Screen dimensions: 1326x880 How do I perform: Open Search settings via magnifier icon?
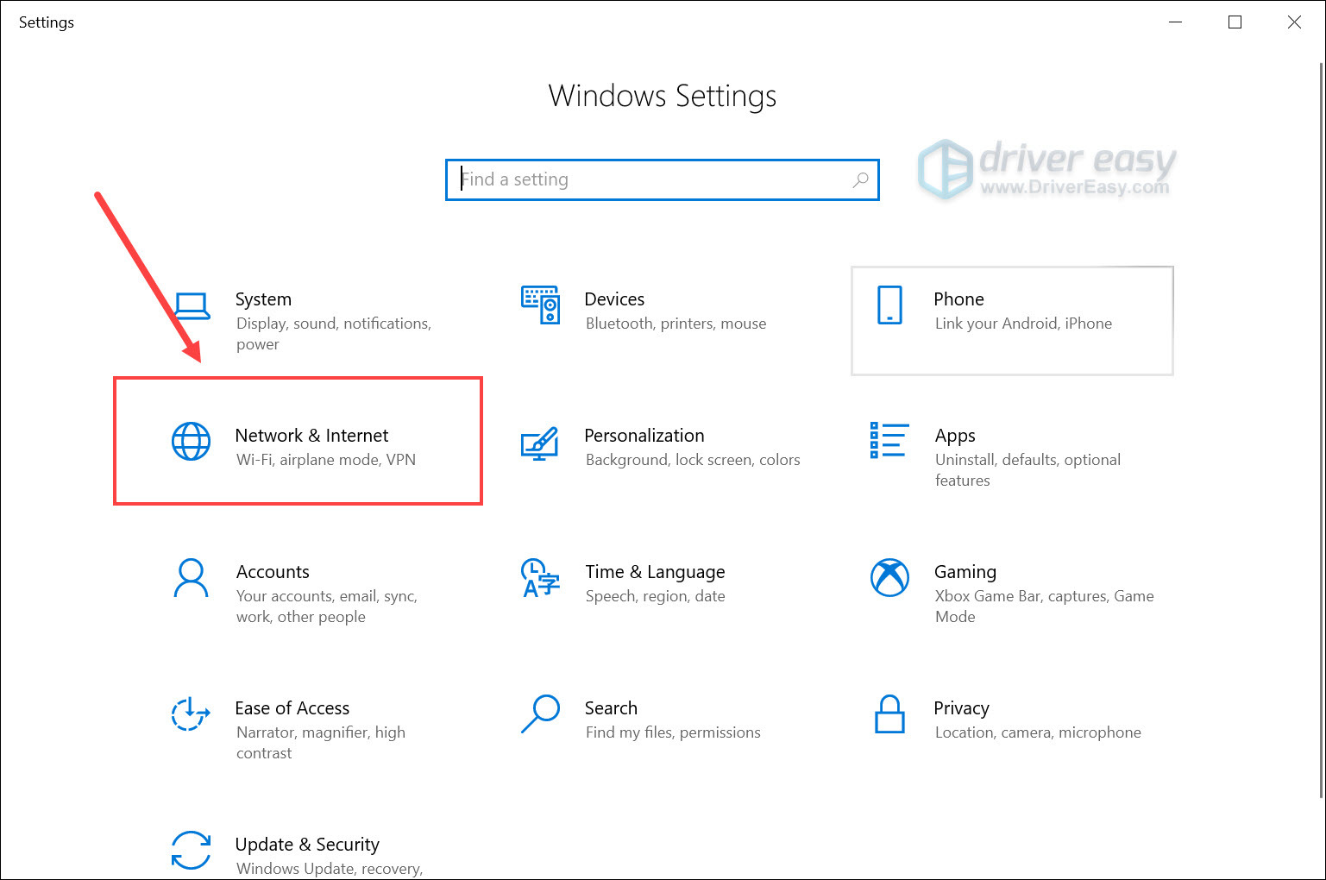(540, 714)
